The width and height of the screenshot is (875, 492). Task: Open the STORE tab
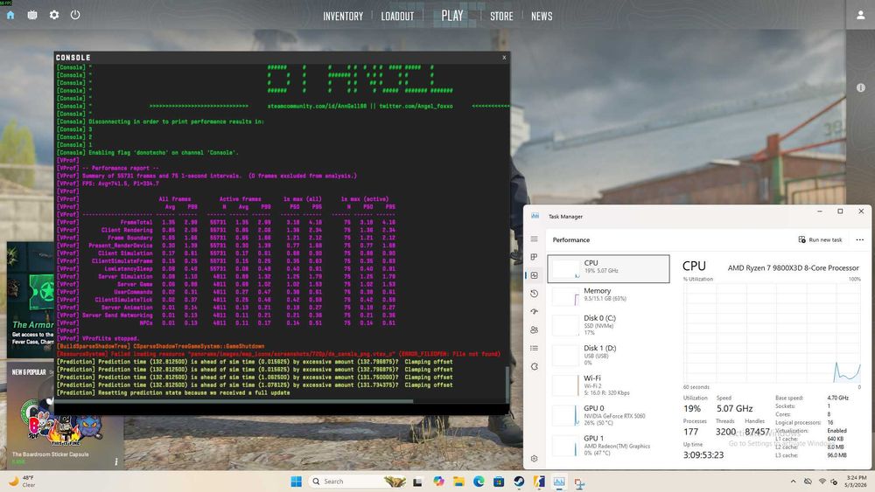(x=501, y=16)
